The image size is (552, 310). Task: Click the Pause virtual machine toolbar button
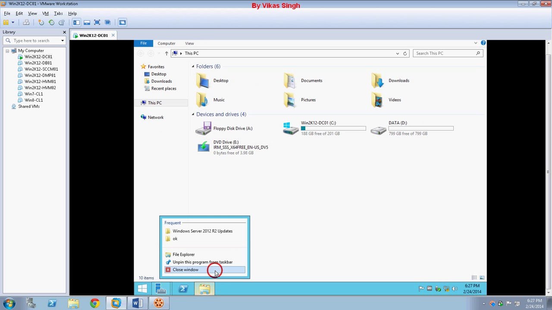[x=6, y=22]
